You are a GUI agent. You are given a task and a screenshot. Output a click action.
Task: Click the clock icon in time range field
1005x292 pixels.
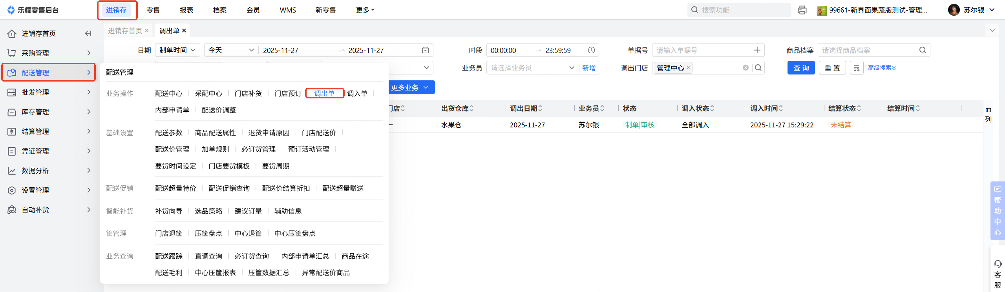[591, 50]
